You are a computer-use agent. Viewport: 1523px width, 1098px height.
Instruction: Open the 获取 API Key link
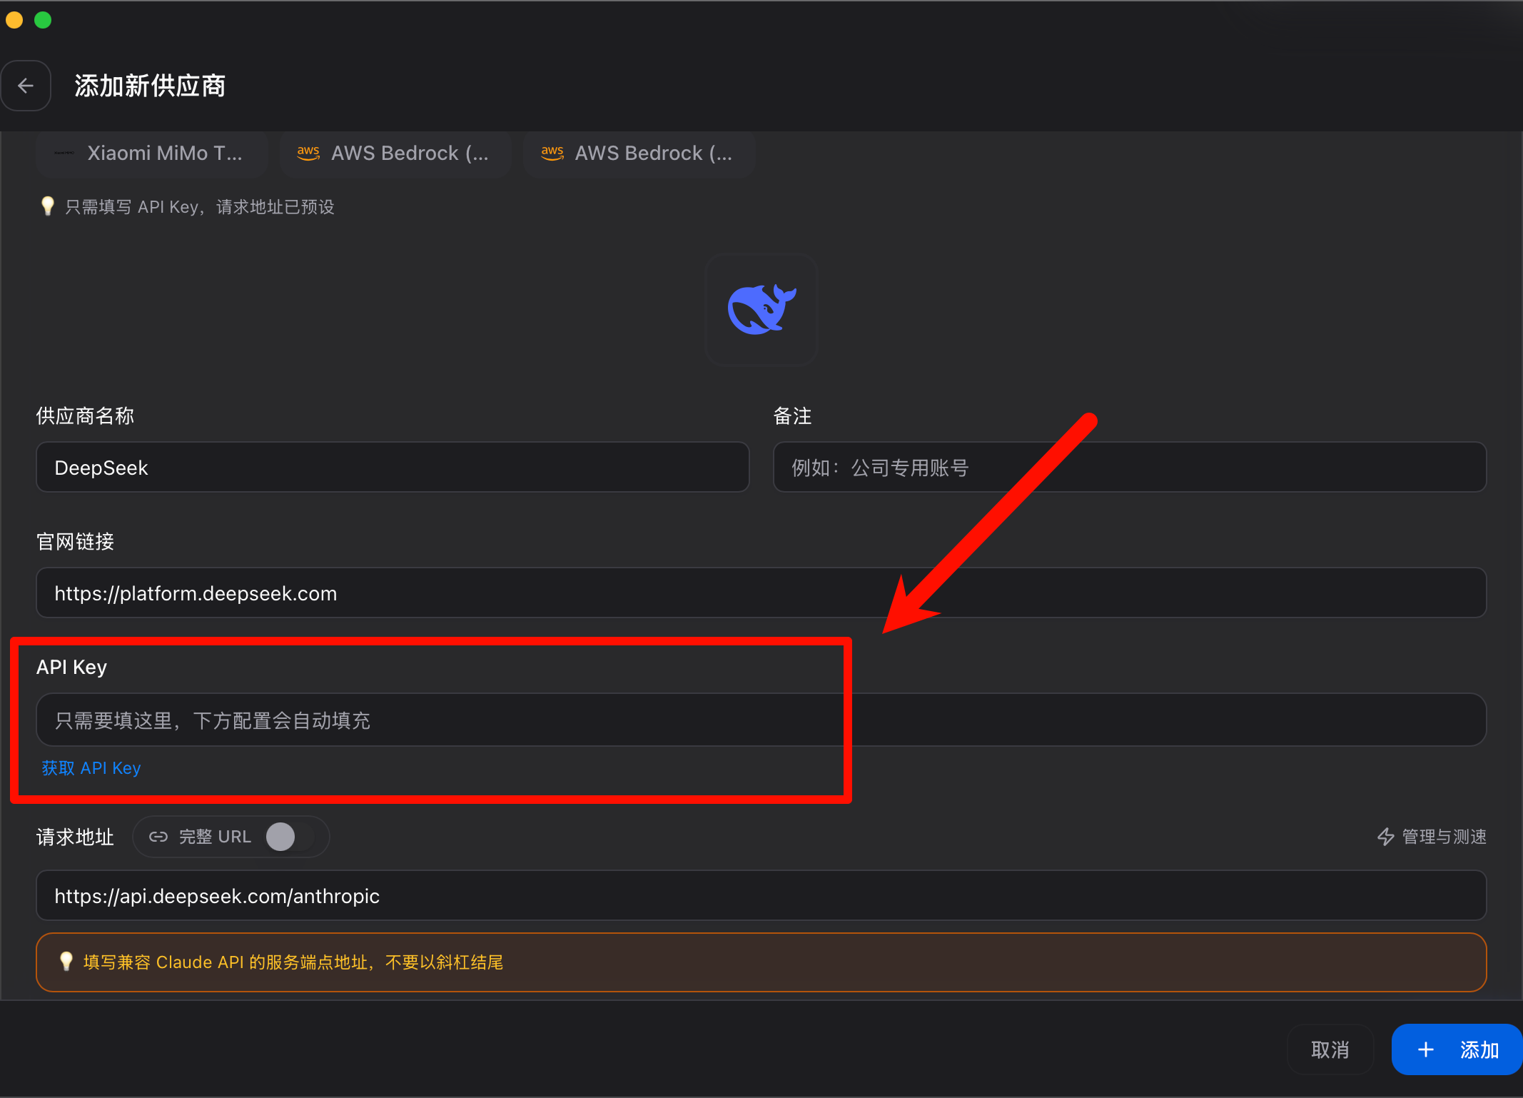coord(91,768)
